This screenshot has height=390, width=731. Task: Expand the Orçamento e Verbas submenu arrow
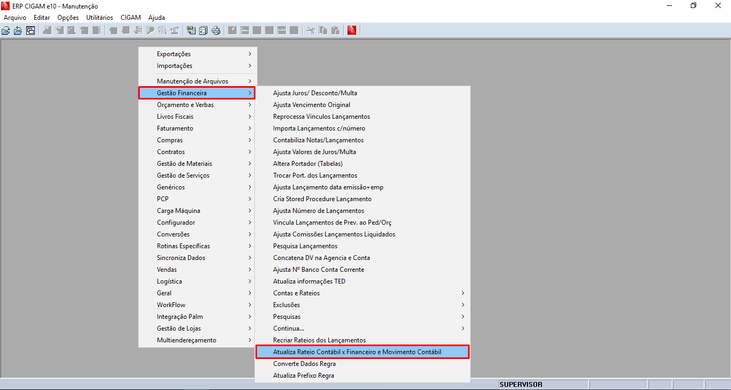click(x=250, y=105)
